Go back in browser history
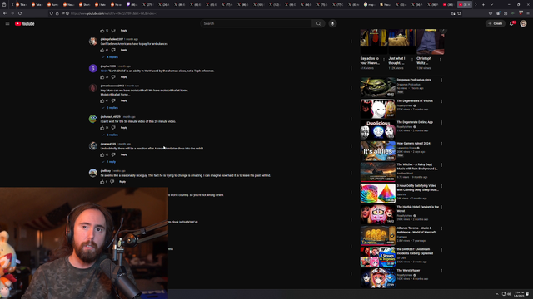 coord(5,13)
